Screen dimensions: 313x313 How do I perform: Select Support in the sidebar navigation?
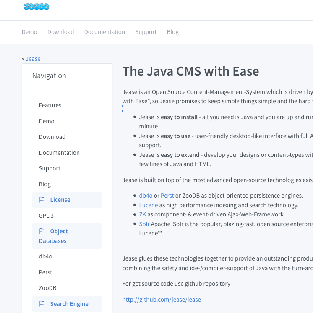(x=50, y=169)
